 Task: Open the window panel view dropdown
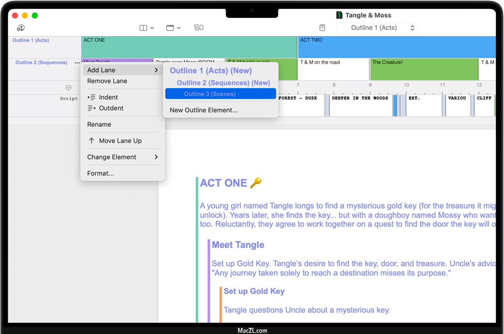pos(173,28)
